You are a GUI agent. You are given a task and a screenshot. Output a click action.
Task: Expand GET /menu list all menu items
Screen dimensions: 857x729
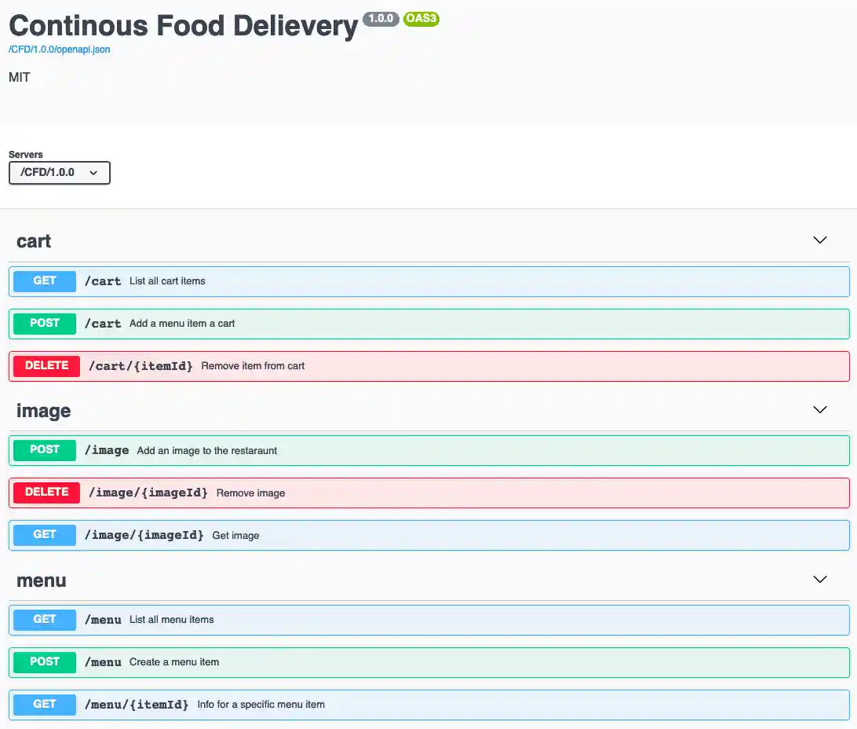(x=428, y=620)
